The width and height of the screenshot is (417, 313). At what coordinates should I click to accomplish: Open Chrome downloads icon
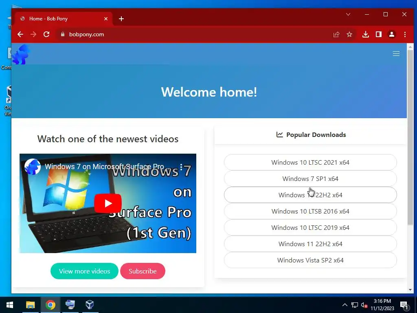coord(366,34)
